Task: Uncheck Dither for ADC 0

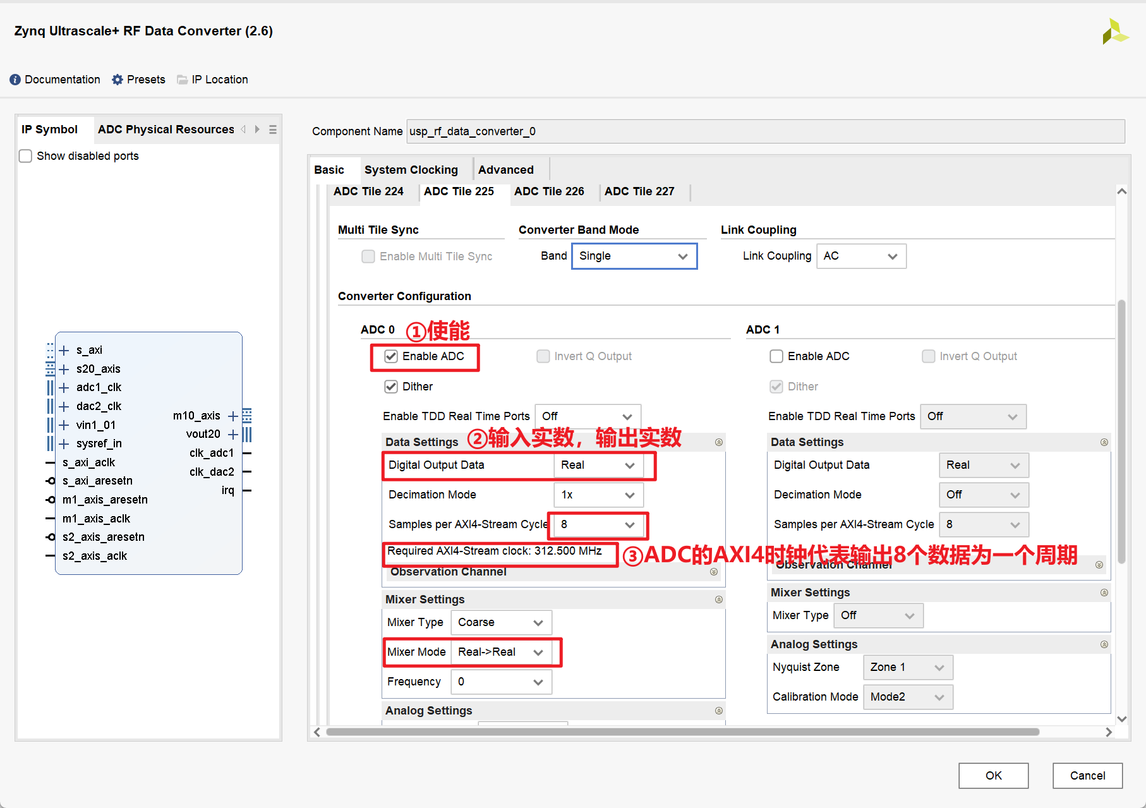Action: click(391, 387)
